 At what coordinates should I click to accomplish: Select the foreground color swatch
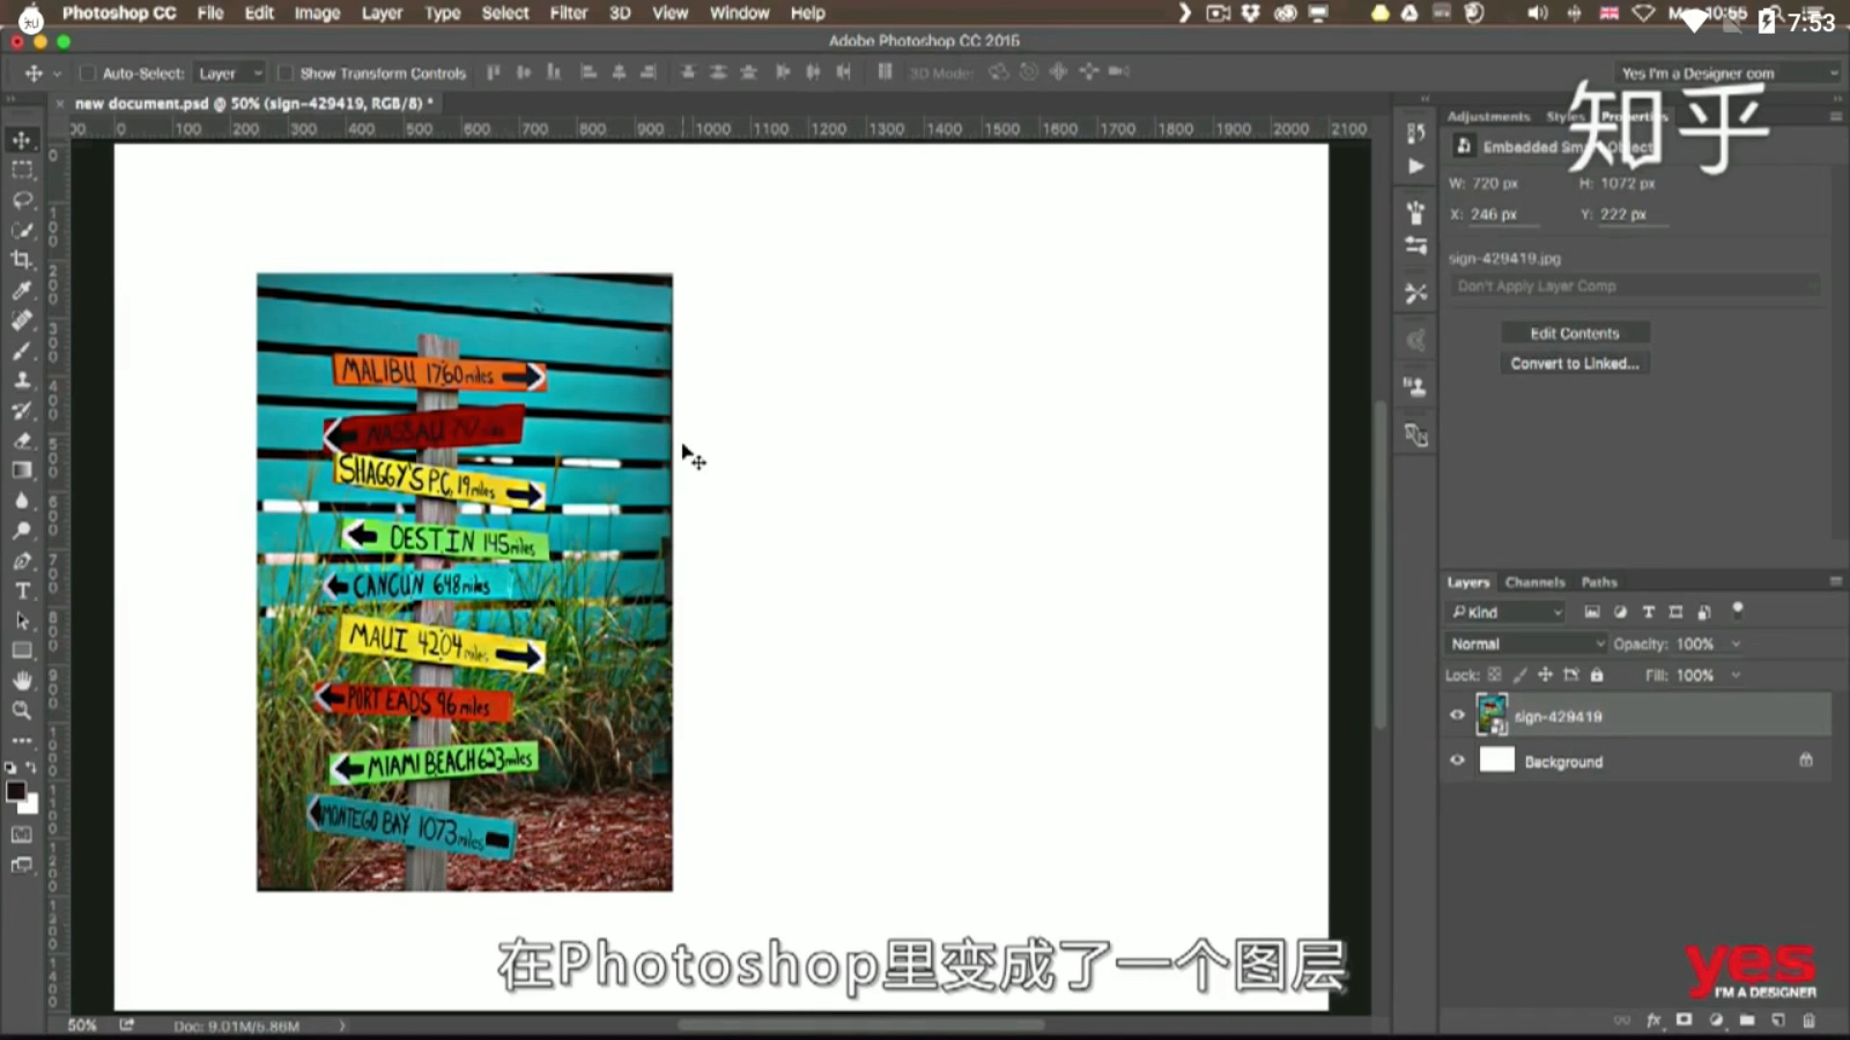click(17, 792)
